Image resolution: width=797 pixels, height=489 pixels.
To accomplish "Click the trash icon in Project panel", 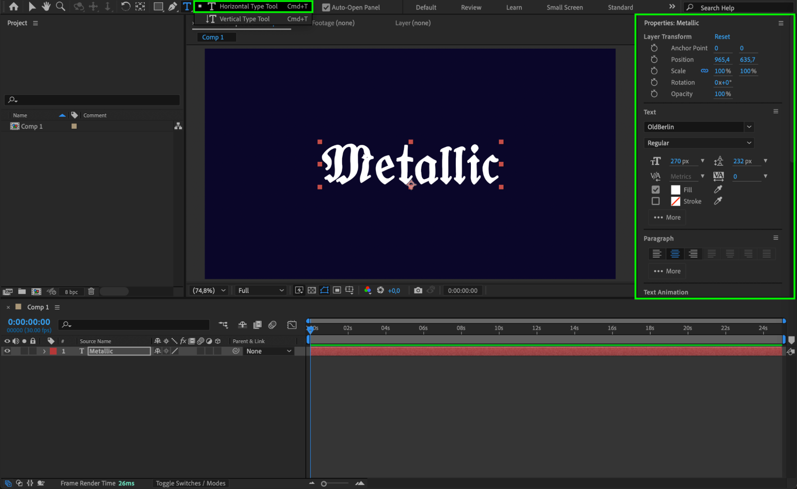I will (x=91, y=291).
